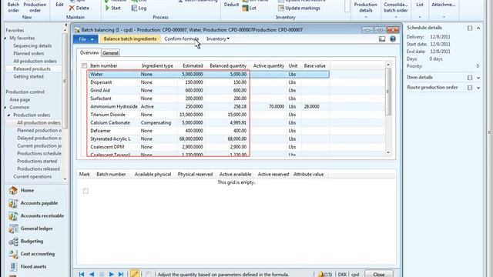493x277 pixels.
Task: Open Sequencing details favorite
Action: point(32,46)
